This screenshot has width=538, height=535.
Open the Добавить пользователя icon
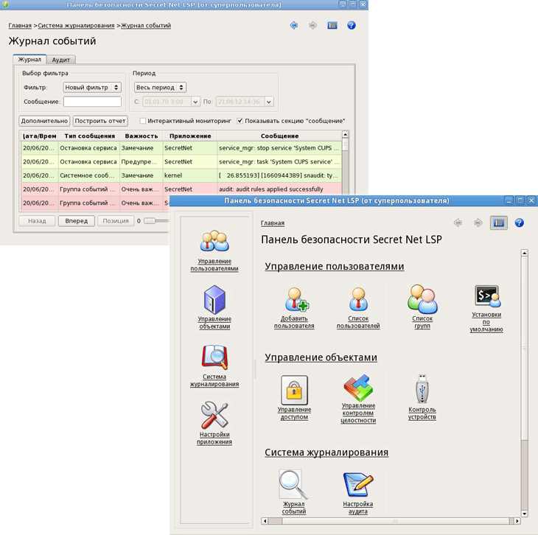pos(294,301)
